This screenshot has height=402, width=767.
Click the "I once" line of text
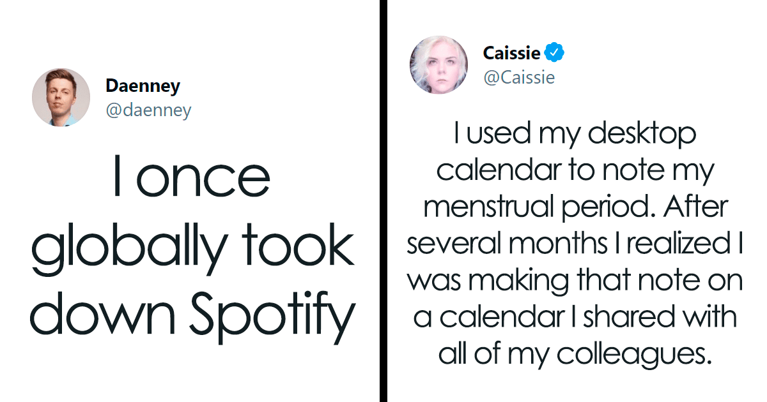click(191, 178)
